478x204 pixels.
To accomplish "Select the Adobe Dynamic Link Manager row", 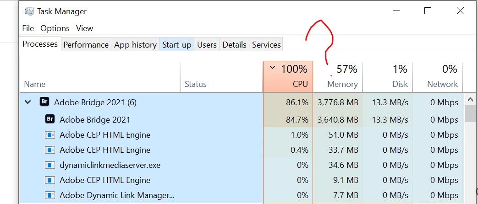I will point(241,195).
